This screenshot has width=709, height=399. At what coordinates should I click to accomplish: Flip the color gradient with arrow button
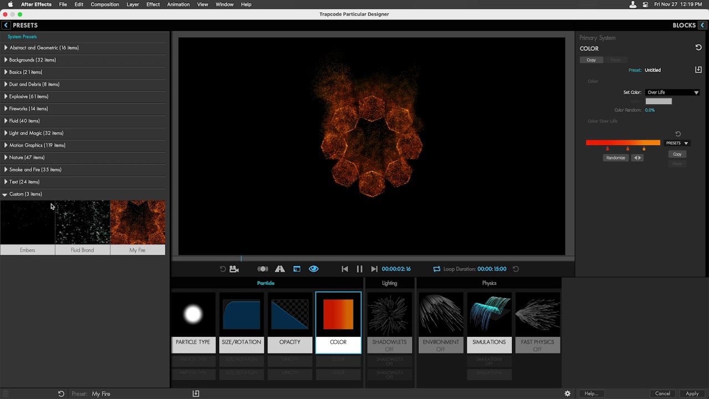pyautogui.click(x=638, y=158)
